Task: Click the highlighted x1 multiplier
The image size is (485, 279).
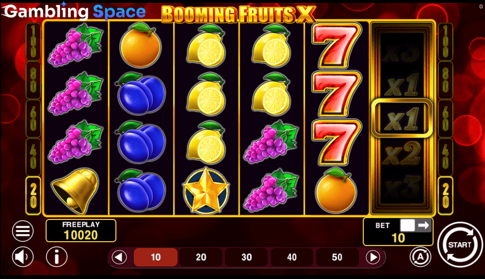Action: [x=402, y=118]
